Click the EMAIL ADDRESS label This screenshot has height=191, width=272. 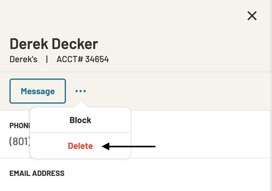click(x=37, y=173)
